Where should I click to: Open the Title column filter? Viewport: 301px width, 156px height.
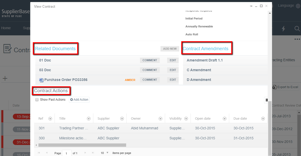tap(88, 118)
